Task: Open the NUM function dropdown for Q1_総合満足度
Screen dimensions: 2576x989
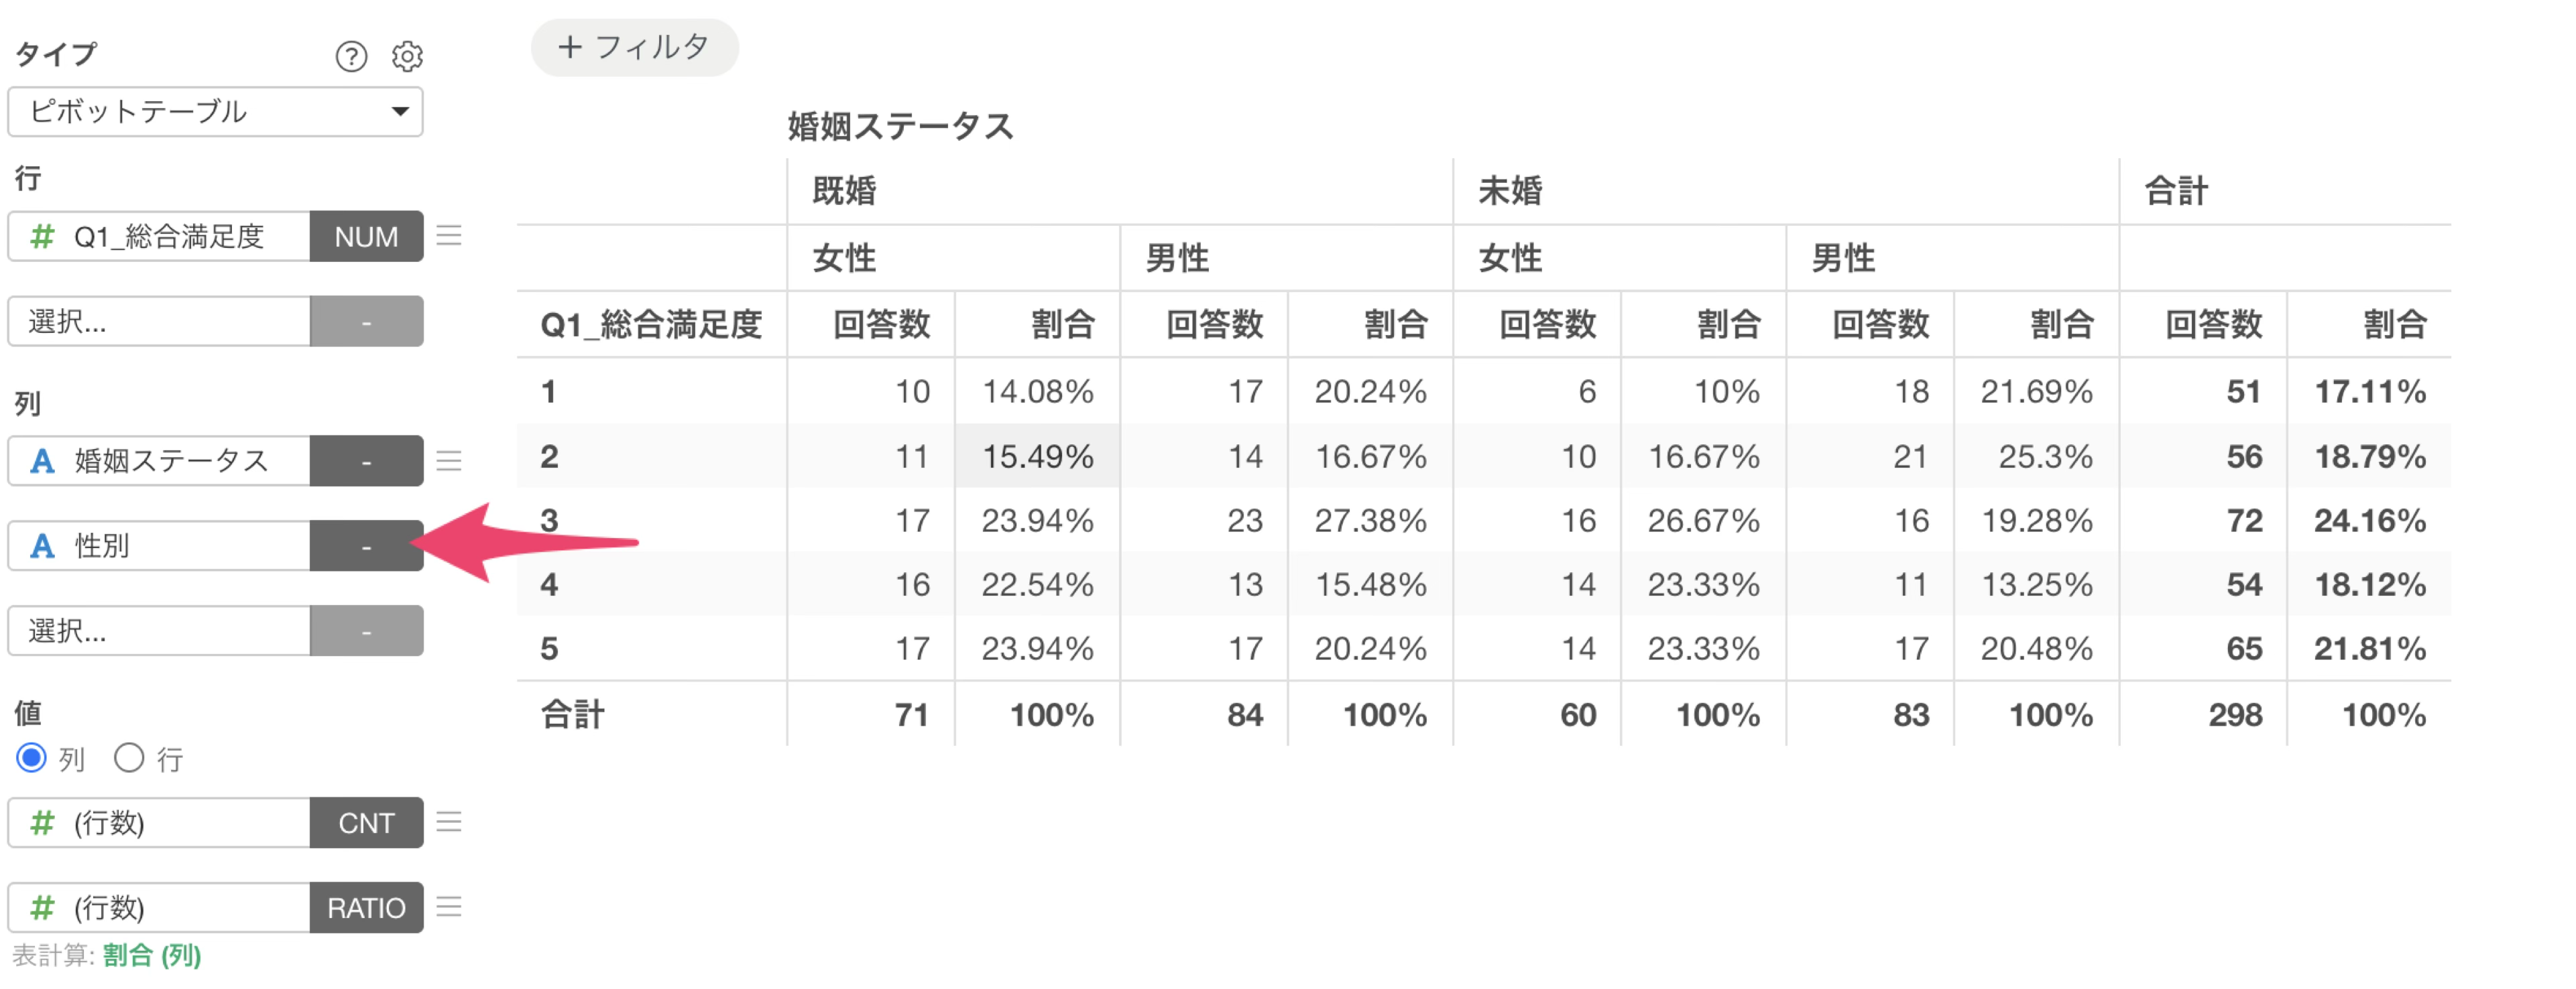Action: [x=366, y=237]
